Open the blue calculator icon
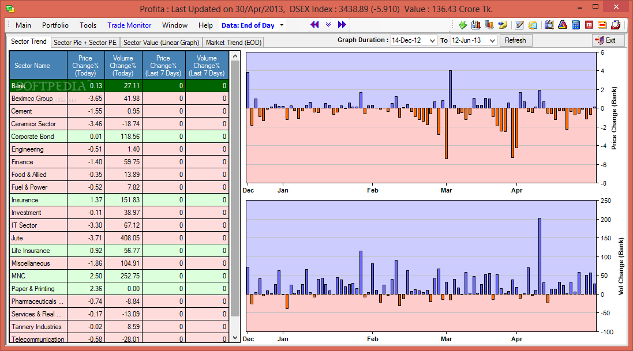The height and width of the screenshot is (351, 633). [x=576, y=25]
